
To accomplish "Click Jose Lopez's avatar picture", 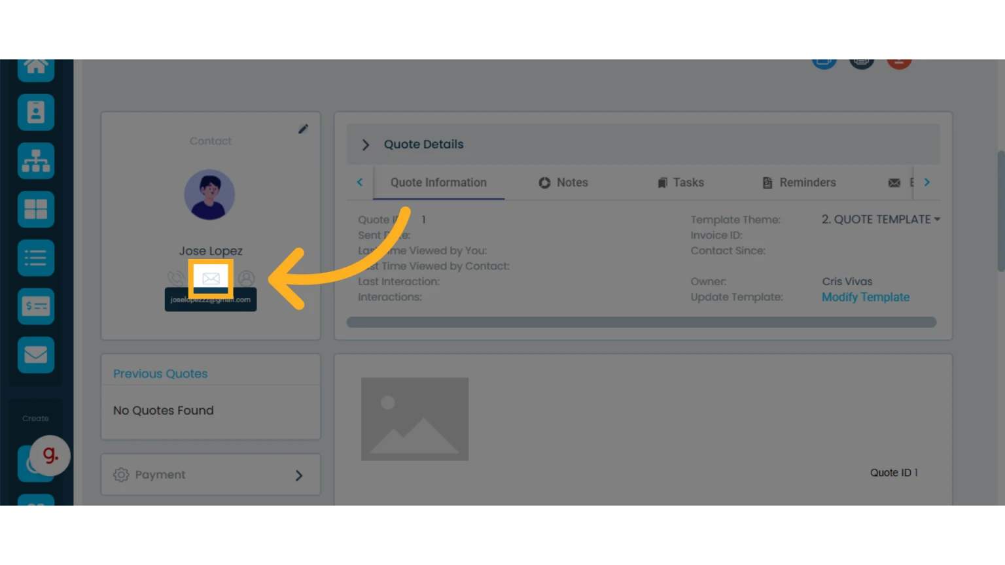I will pos(209,195).
